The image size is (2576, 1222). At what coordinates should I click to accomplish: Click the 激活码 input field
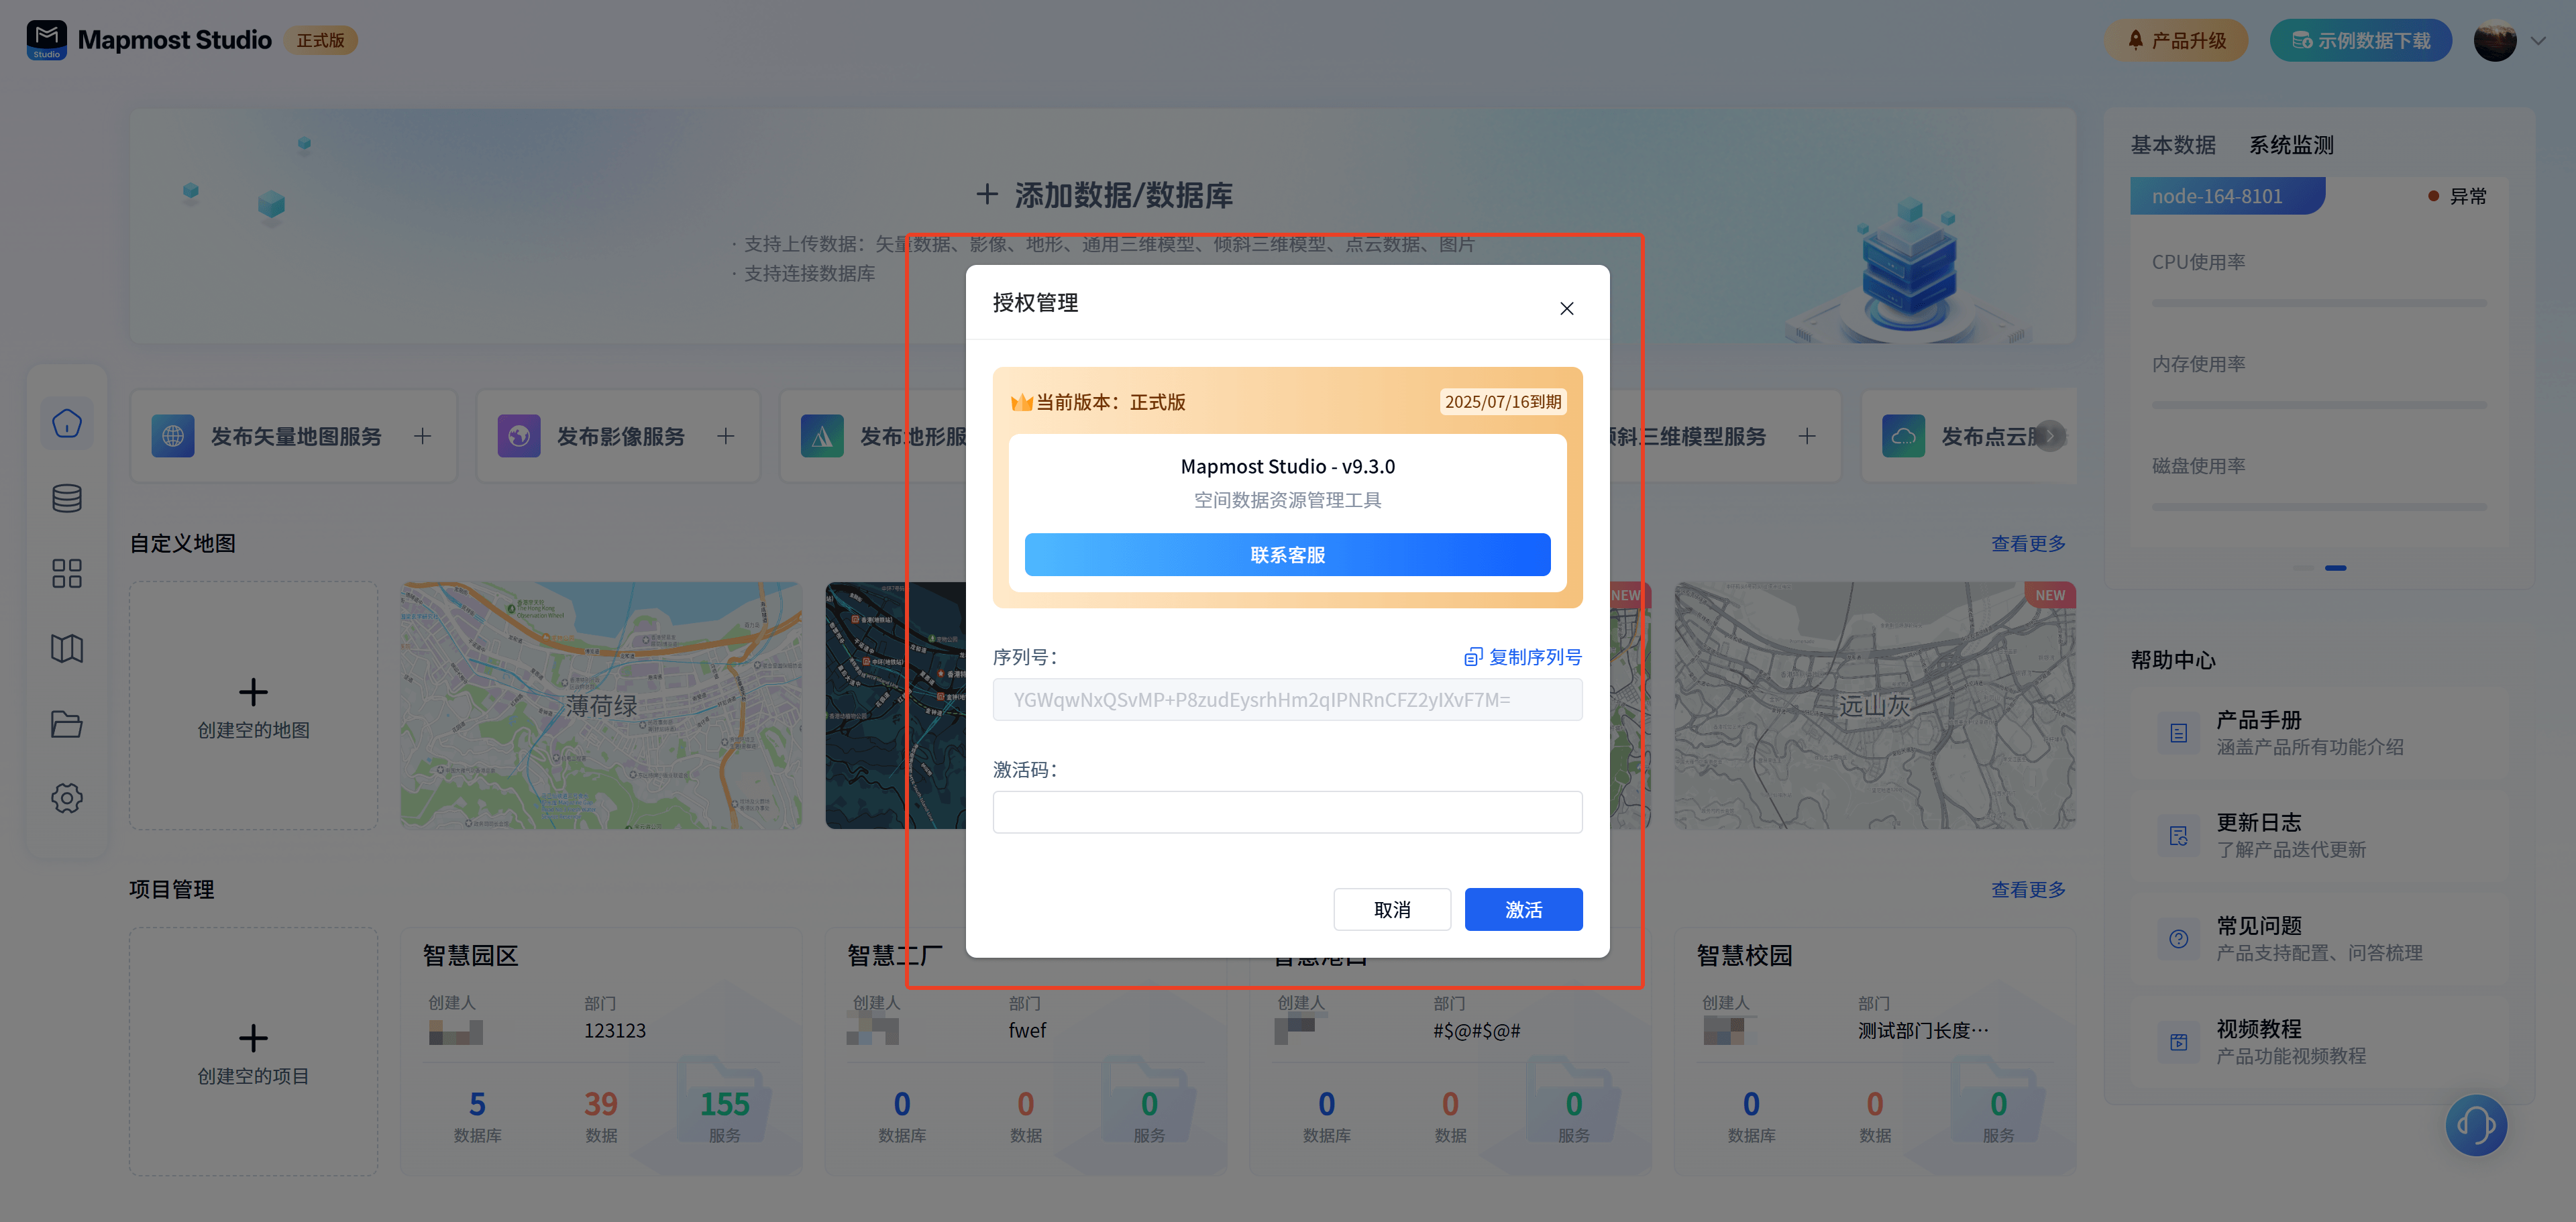point(1287,812)
